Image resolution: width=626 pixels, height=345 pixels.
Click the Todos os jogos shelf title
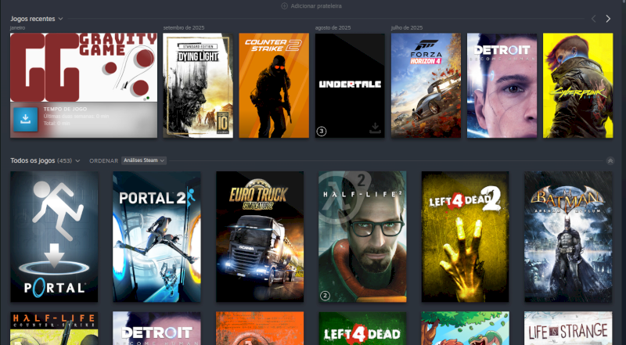[32, 160]
